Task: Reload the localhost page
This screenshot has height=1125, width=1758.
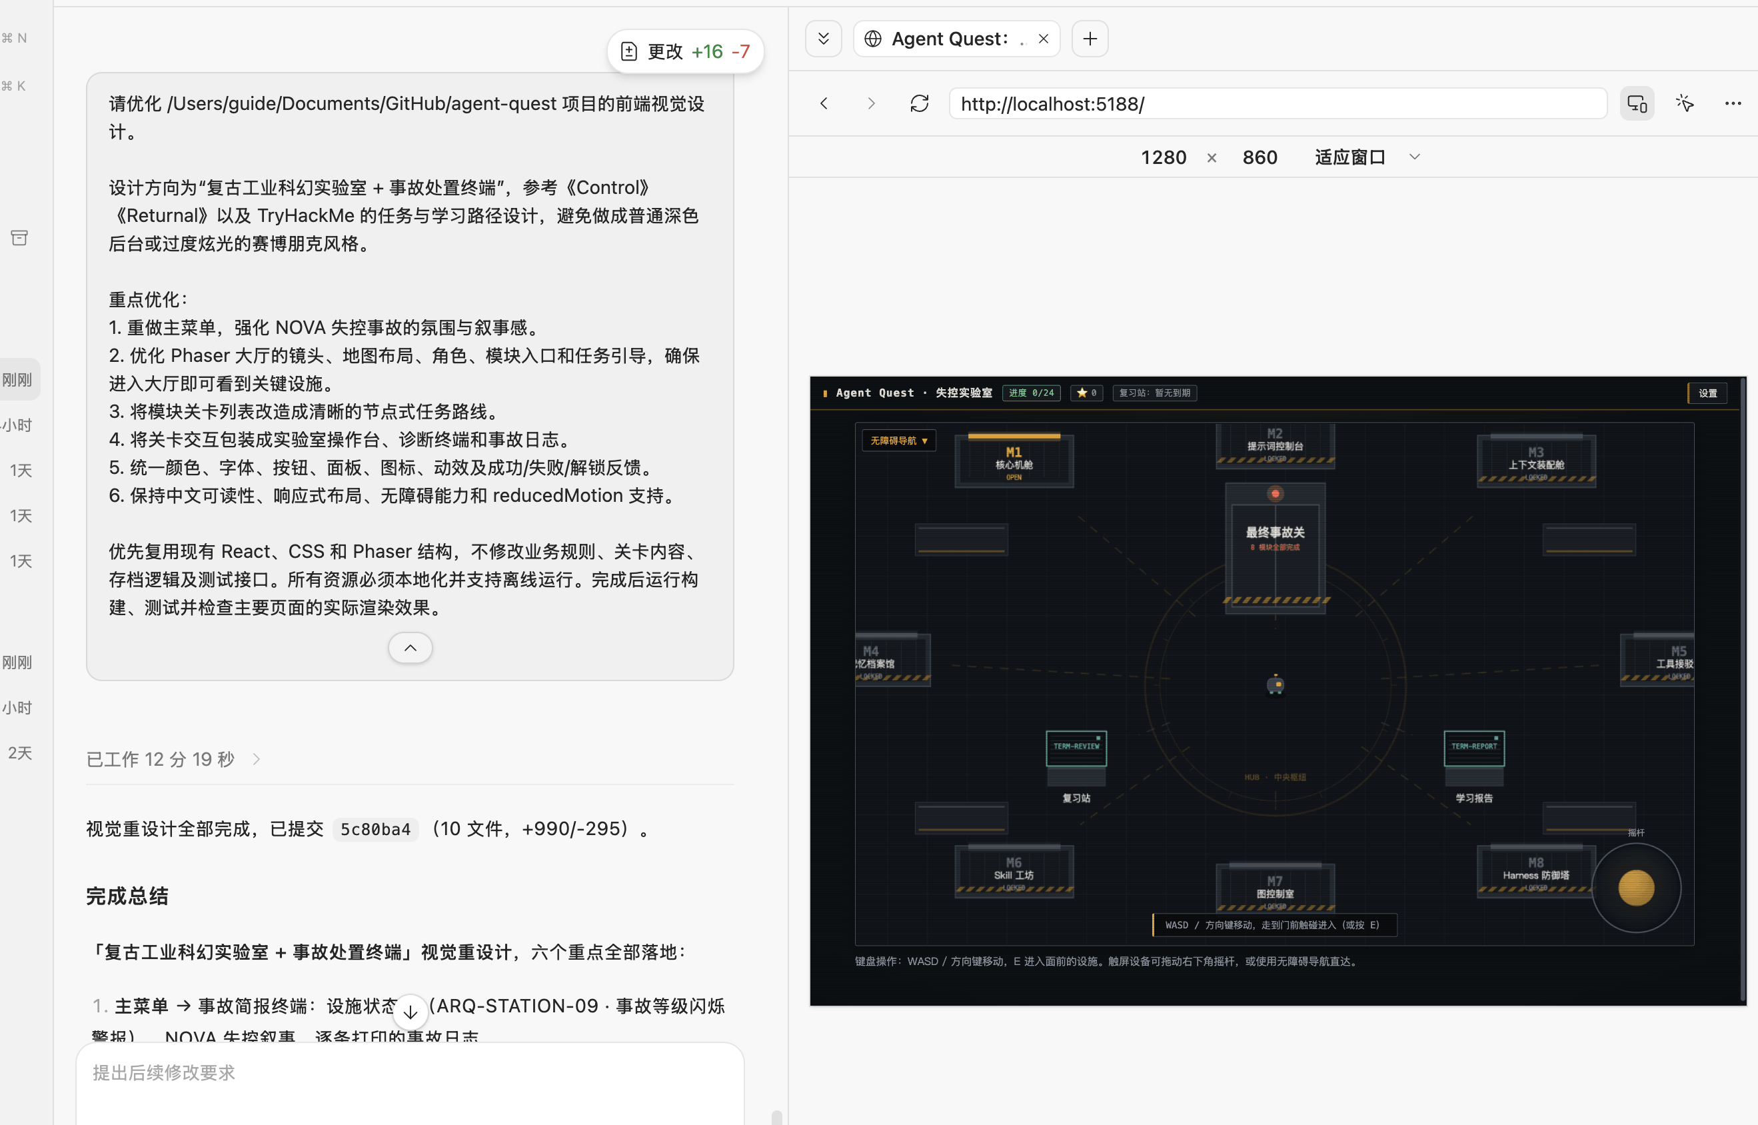Action: coord(919,104)
